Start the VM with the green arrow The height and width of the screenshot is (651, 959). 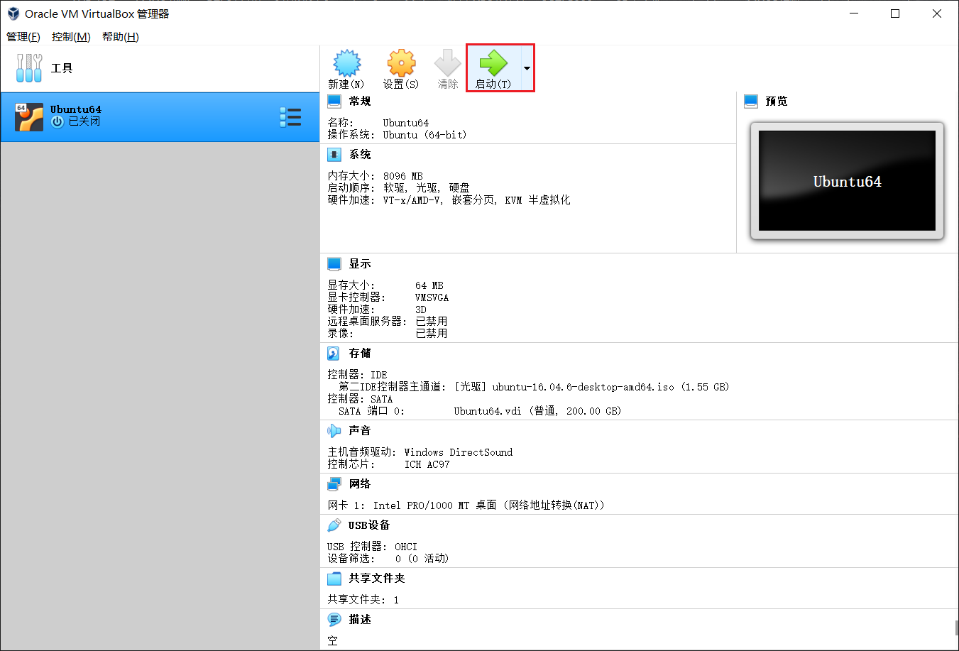click(x=493, y=63)
